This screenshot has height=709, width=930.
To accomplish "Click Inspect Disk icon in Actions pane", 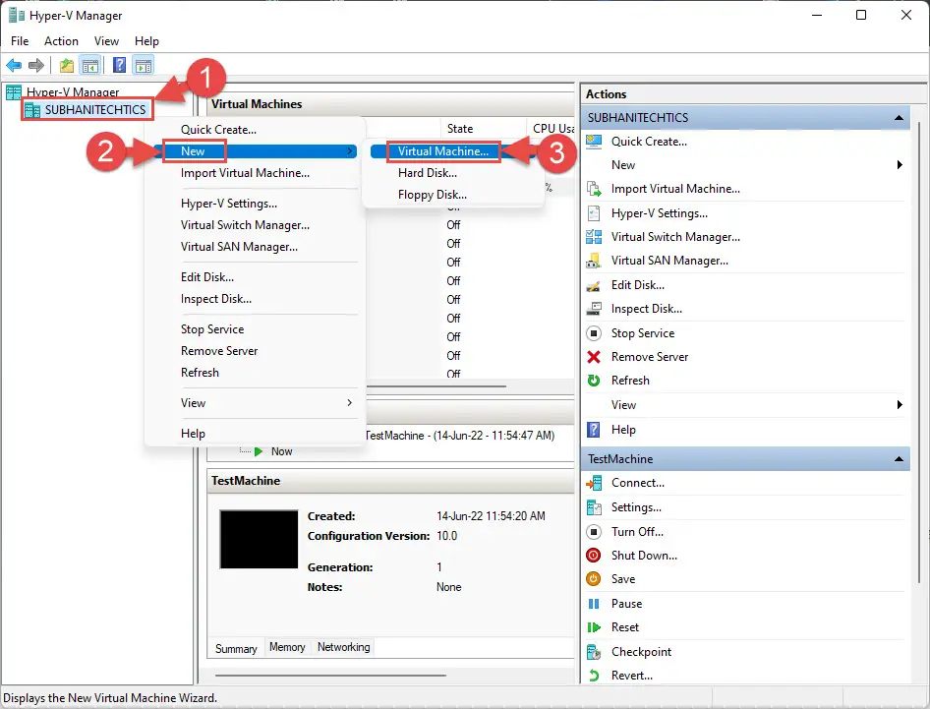I will (x=594, y=309).
